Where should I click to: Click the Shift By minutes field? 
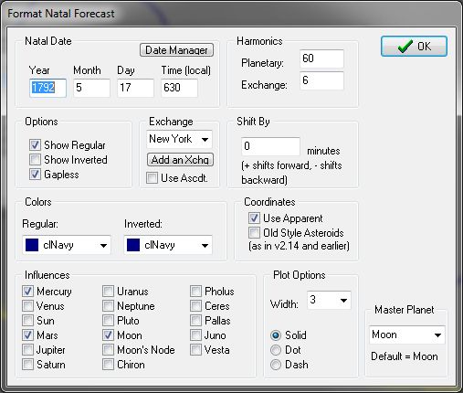coord(270,146)
